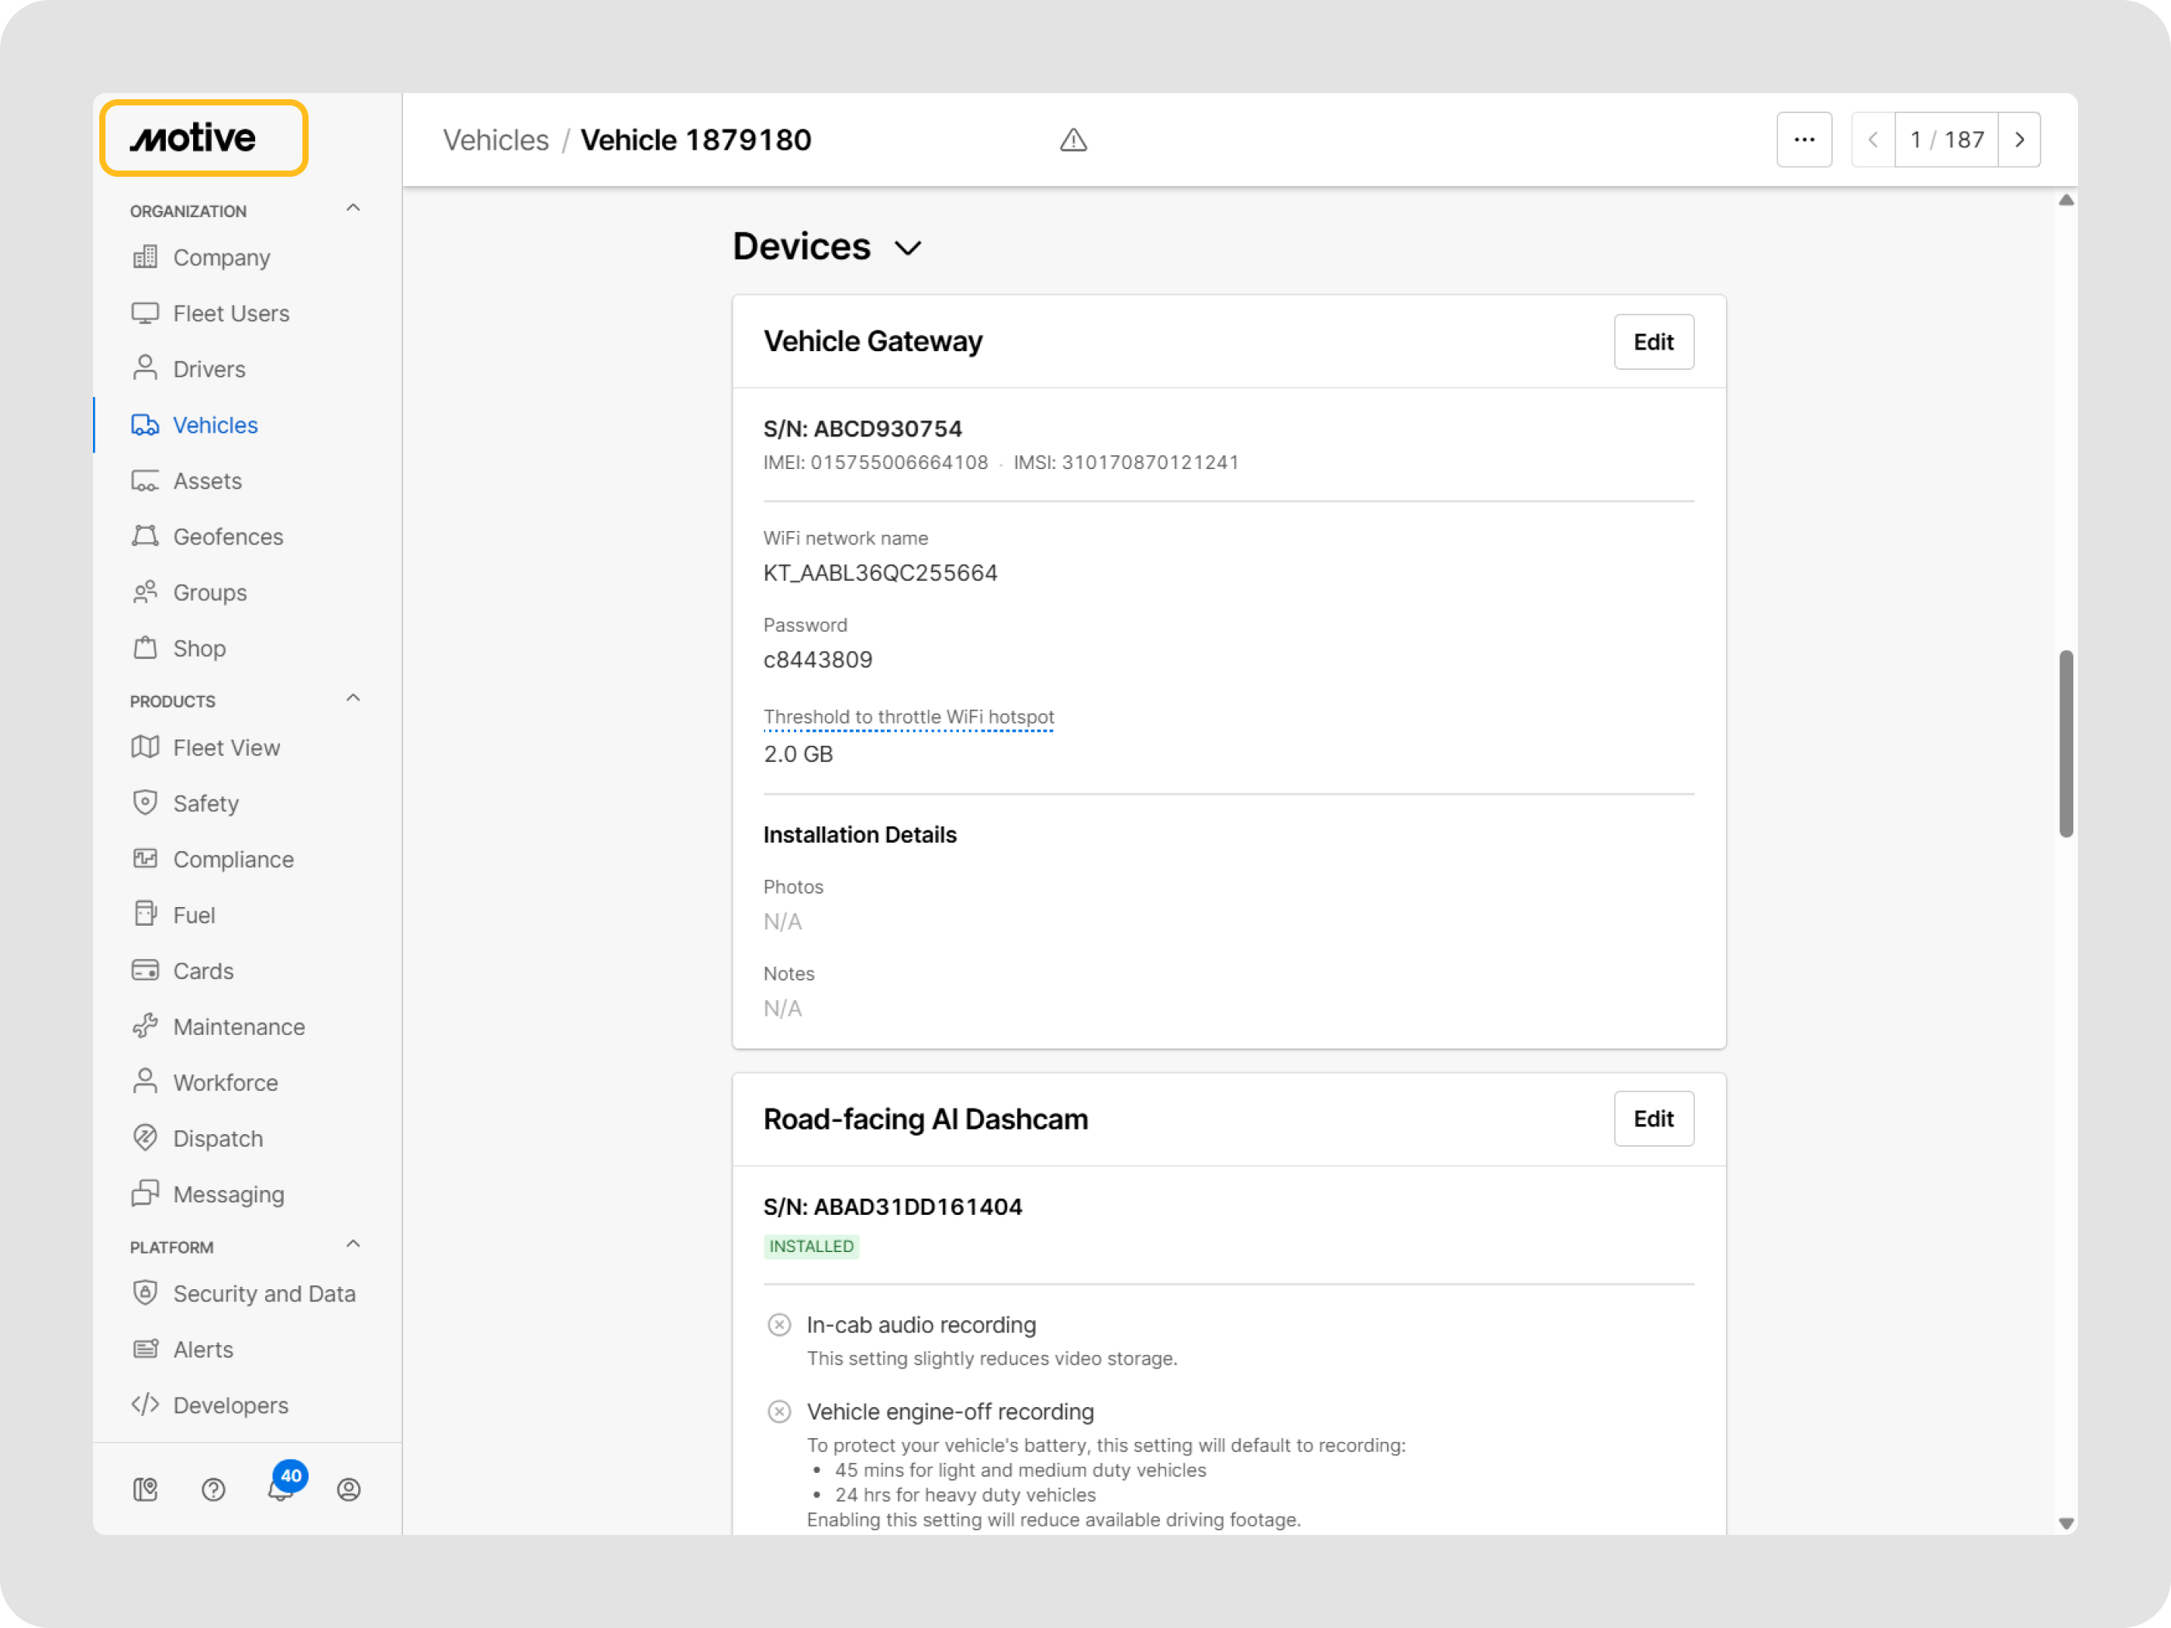Toggle Vehicle engine-off recording status icon

[x=778, y=1411]
